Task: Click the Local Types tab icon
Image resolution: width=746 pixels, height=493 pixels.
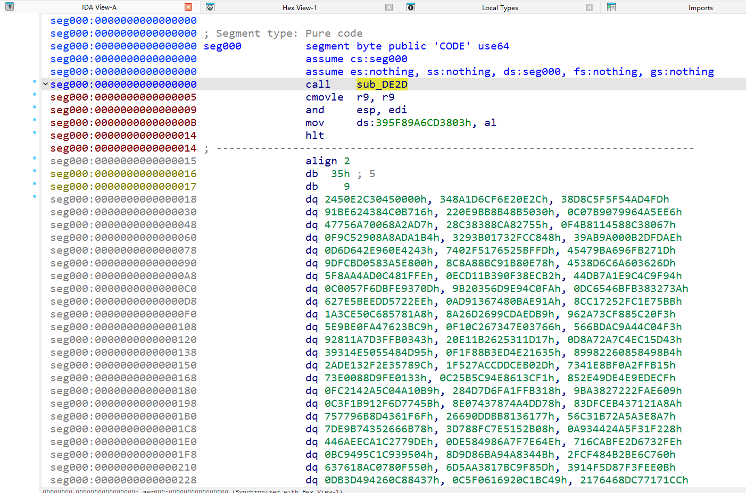Action: coord(411,7)
